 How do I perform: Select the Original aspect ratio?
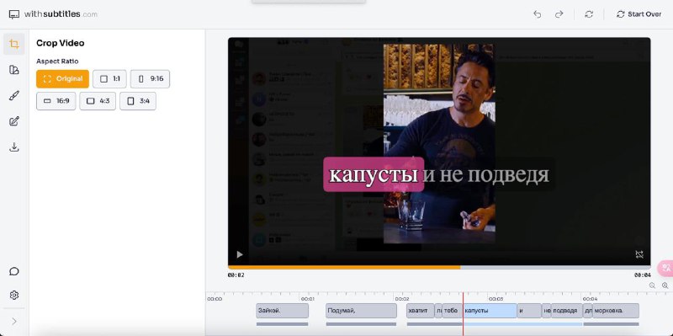[x=62, y=79]
